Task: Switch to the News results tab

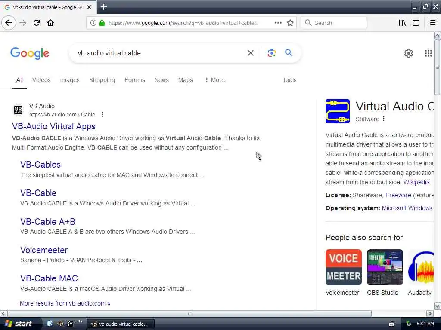Action: 161,80
